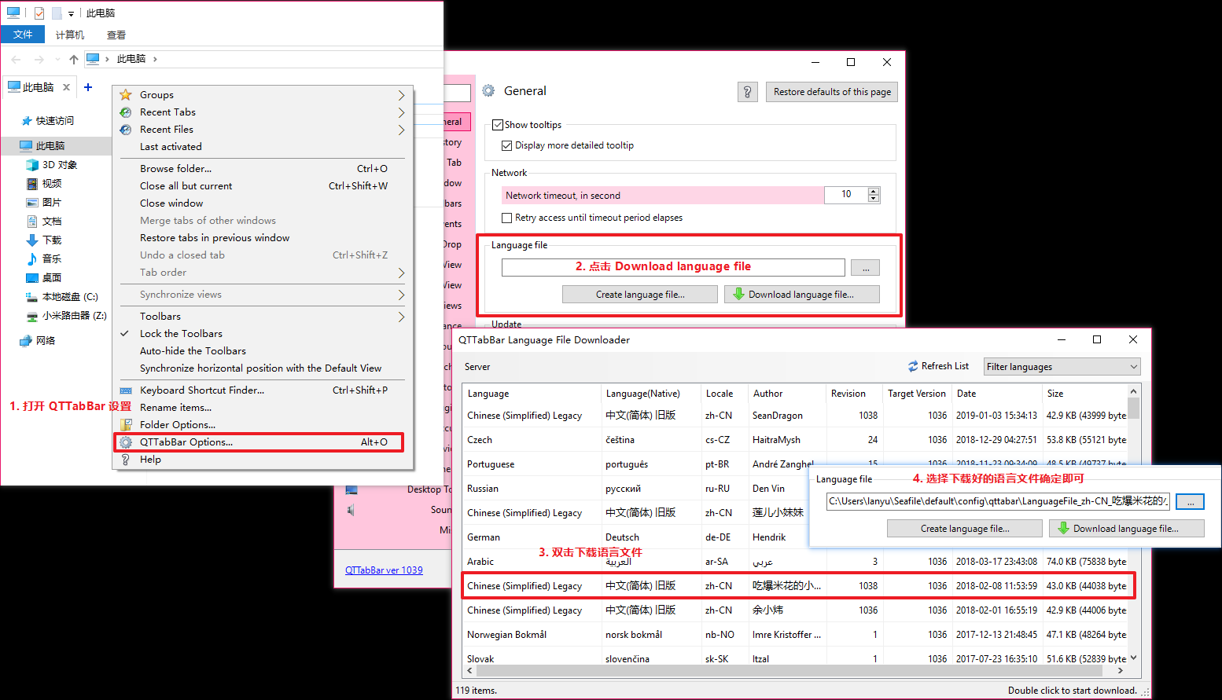Click the Keyboard Shortcut Finder icon

click(126, 390)
